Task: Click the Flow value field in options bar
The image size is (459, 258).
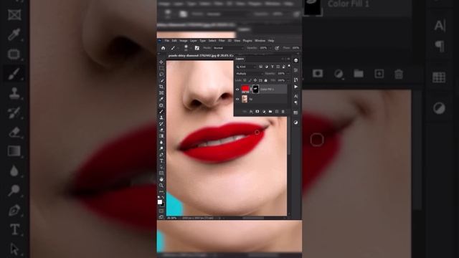Action: (x=295, y=48)
